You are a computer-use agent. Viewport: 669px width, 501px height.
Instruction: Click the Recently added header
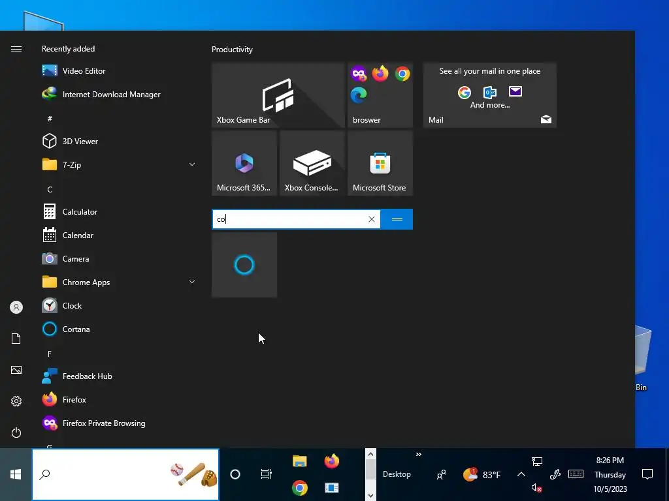(x=68, y=48)
